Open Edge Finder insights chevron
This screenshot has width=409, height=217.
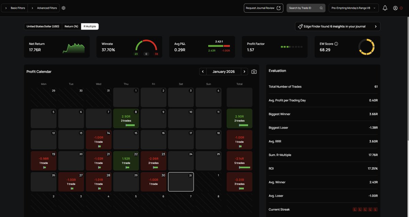click(x=376, y=26)
